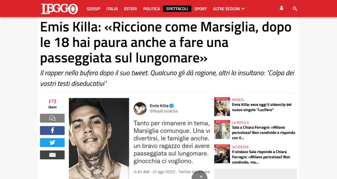Click Emis Killa Lucifero article thumbnail

(x=222, y=107)
